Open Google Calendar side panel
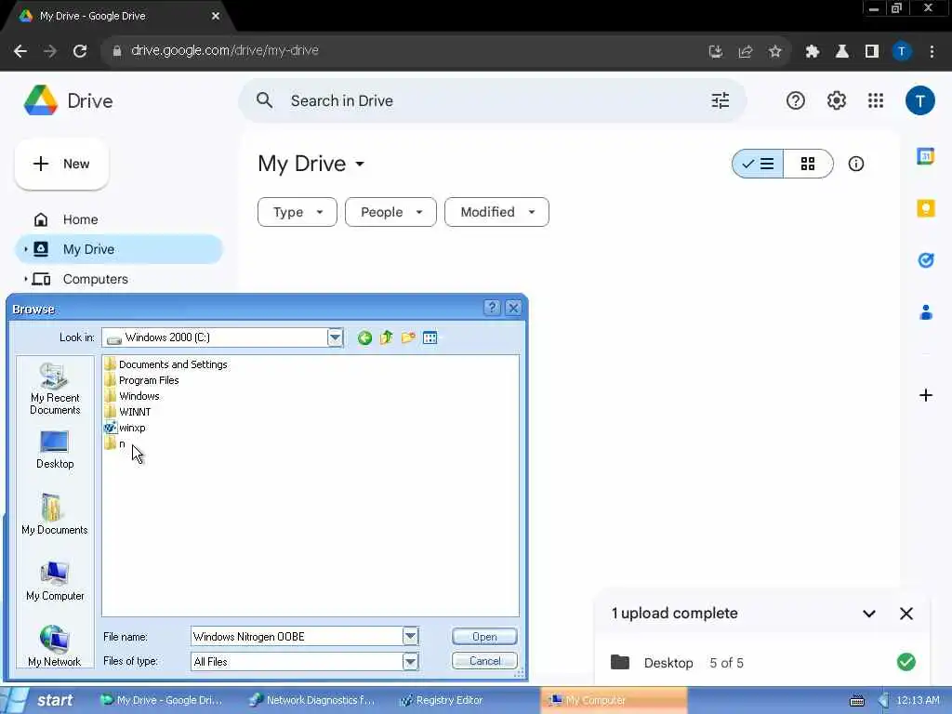The width and height of the screenshot is (952, 714). 925,156
